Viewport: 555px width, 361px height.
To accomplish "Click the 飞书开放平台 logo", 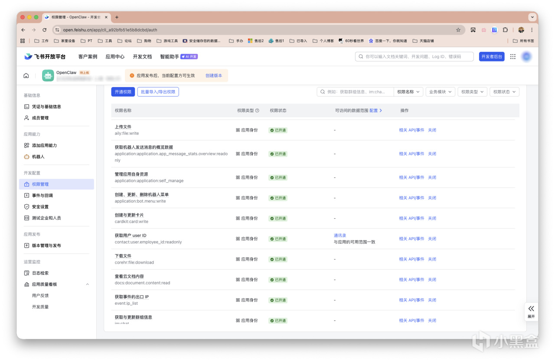I will point(45,57).
